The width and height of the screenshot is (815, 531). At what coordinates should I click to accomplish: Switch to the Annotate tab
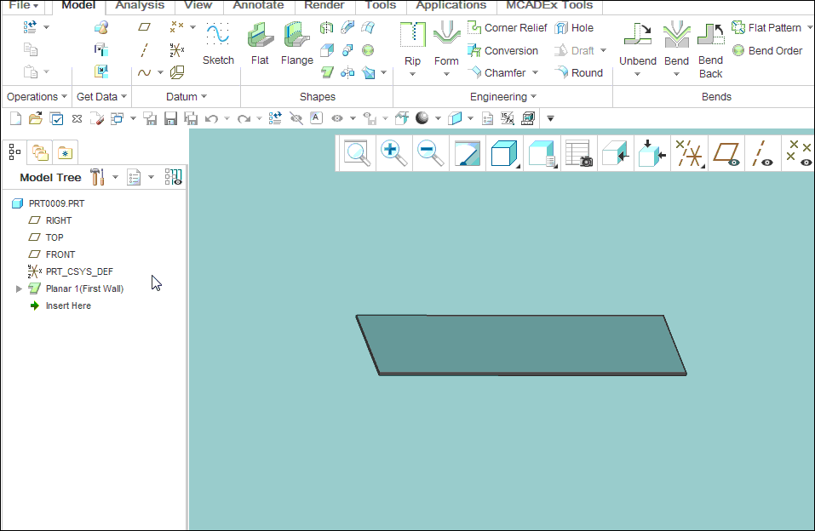point(258,5)
